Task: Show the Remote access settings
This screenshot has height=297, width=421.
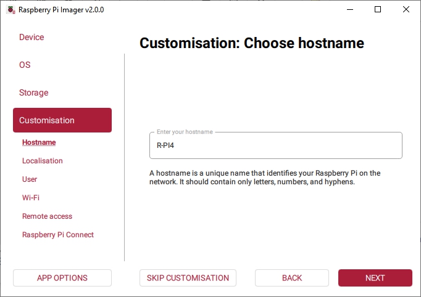Action: pos(47,216)
